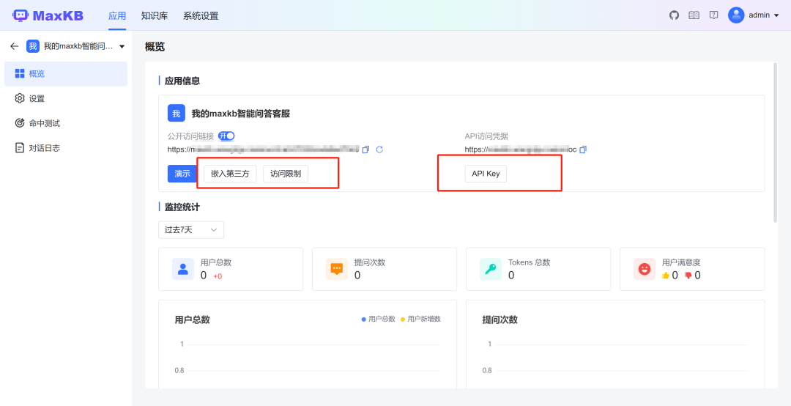Copy the public access link
Image resolution: width=791 pixels, height=406 pixels.
pyautogui.click(x=365, y=150)
